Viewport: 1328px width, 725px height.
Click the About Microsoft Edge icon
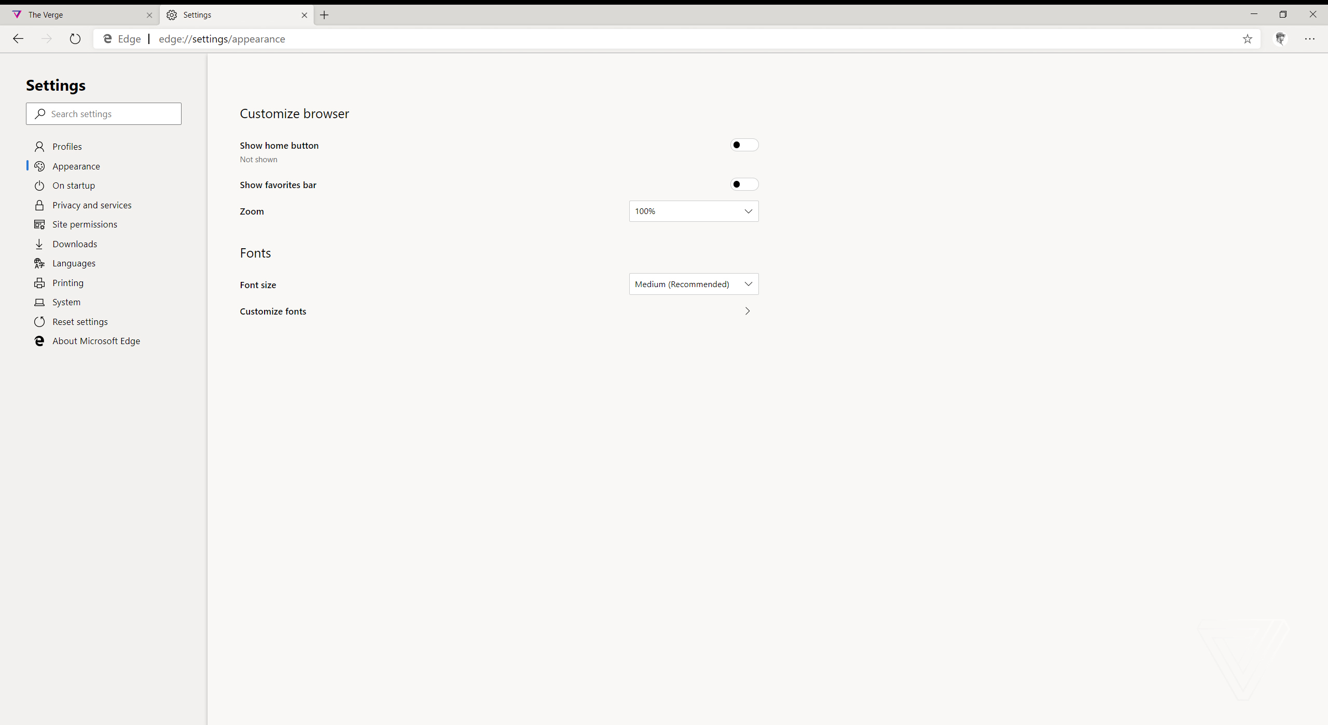click(39, 340)
